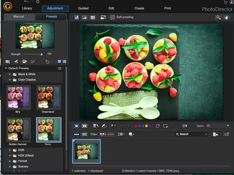The image size is (234, 175).
Task: Open the Zoom Fit dropdown
Action: click(218, 126)
